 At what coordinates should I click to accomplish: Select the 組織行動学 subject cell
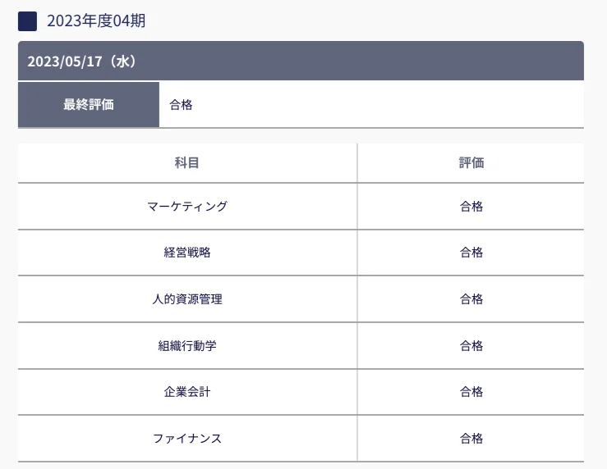pos(187,345)
